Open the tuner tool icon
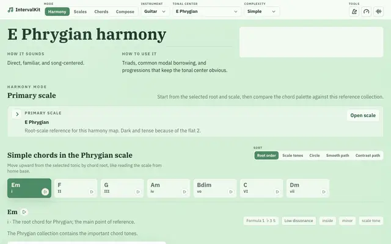Screen dimensions: 391x244 click(354, 12)
